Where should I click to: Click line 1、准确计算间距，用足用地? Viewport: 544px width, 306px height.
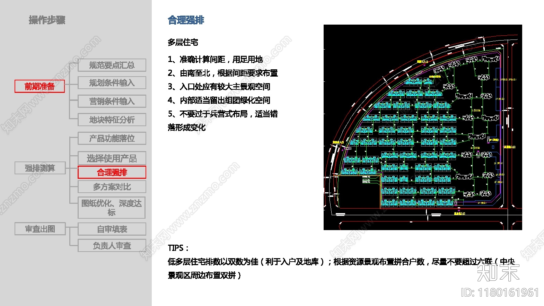pos(215,59)
